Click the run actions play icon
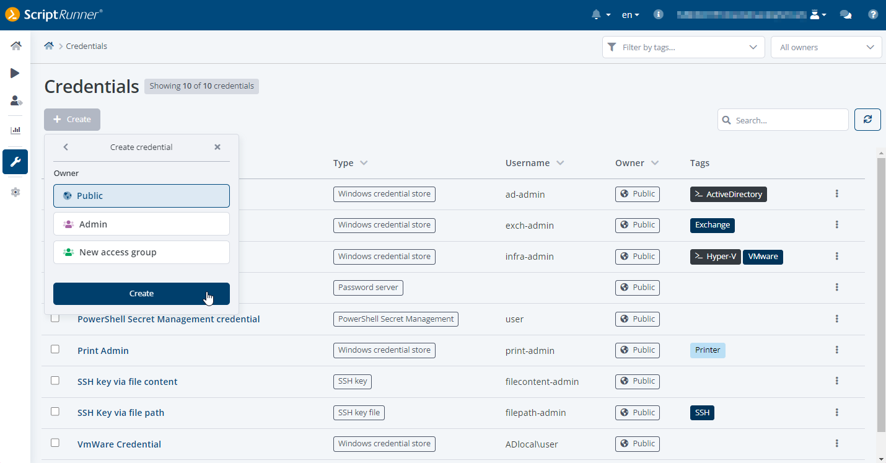This screenshot has height=463, width=886. click(x=15, y=73)
